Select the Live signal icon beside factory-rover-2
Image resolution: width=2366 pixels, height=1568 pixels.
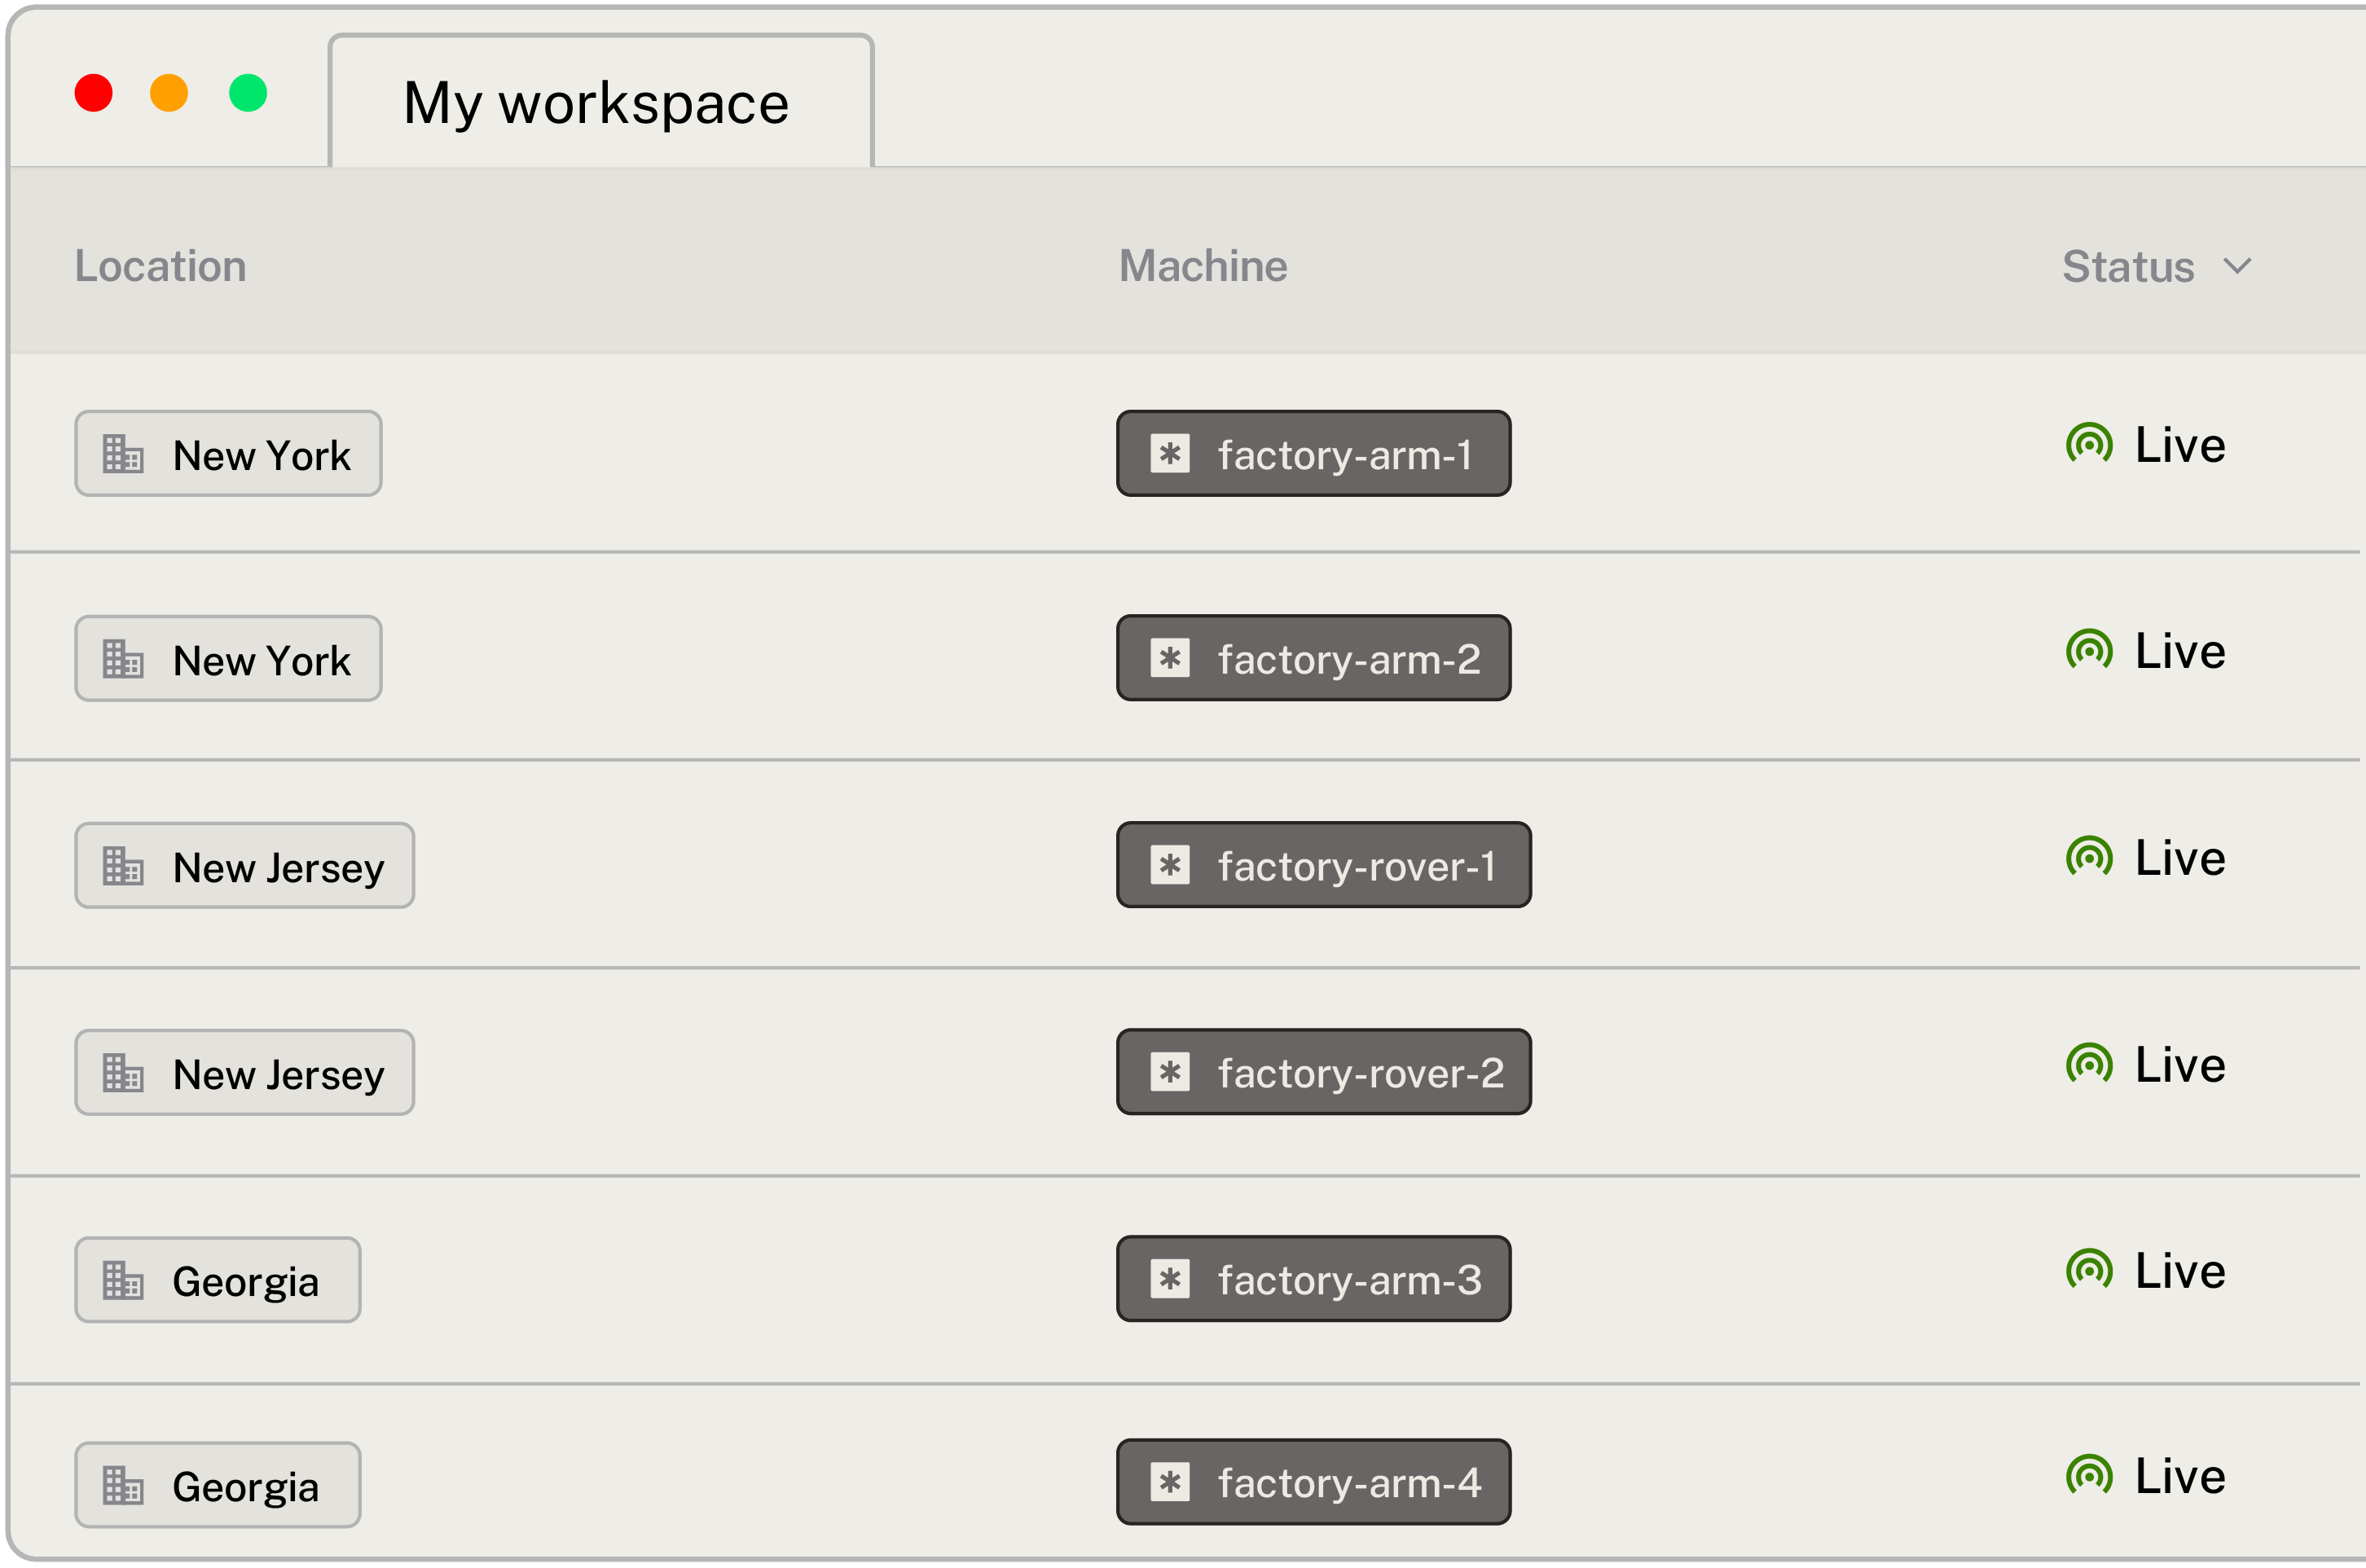tap(2088, 1063)
